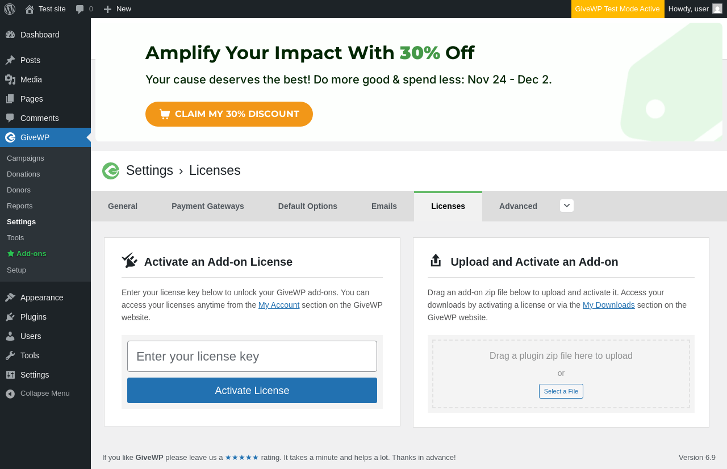Click the WordPress logo icon
The height and width of the screenshot is (469, 727).
[x=10, y=9]
